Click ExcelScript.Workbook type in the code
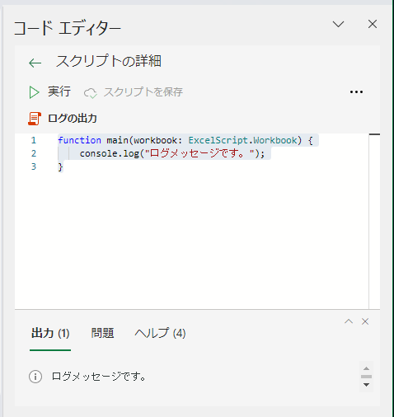394x417 pixels. pos(242,140)
